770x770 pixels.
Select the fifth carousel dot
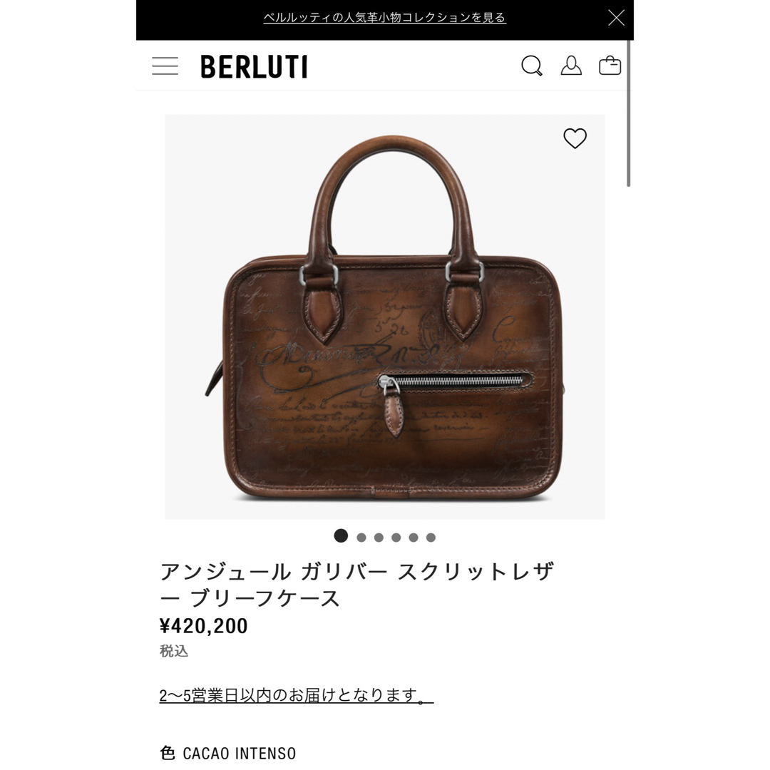[x=414, y=538]
